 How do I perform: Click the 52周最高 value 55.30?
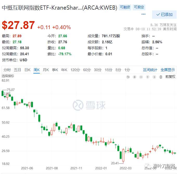[24, 48]
